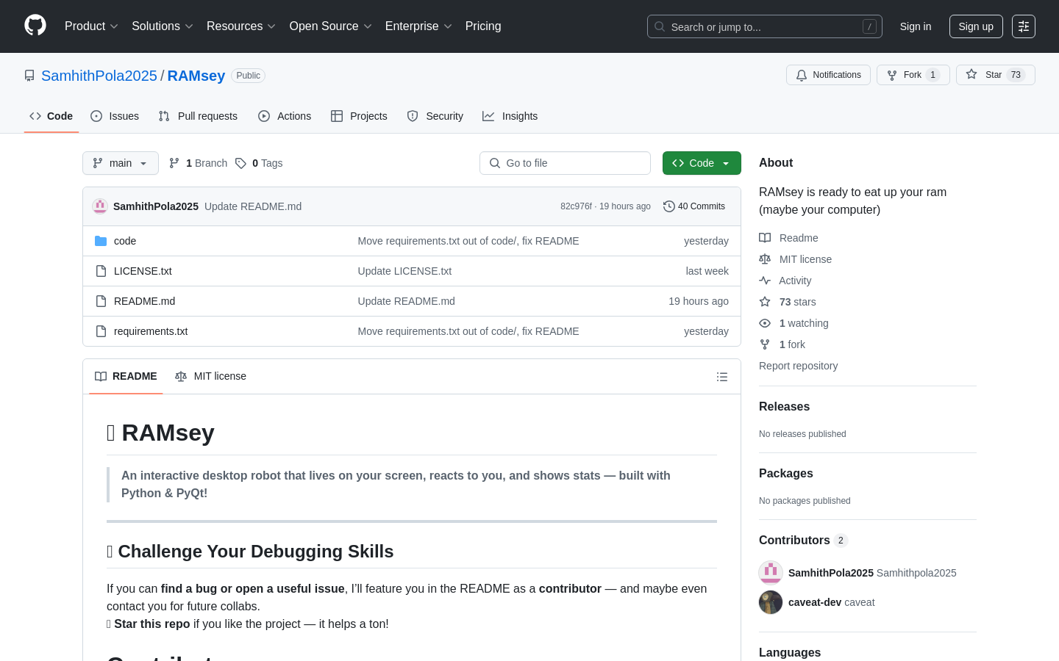Switch to the Pull requests tab

pos(198,116)
